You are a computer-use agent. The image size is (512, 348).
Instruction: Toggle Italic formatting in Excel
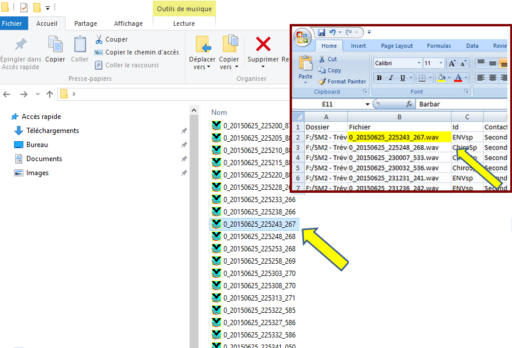point(391,78)
